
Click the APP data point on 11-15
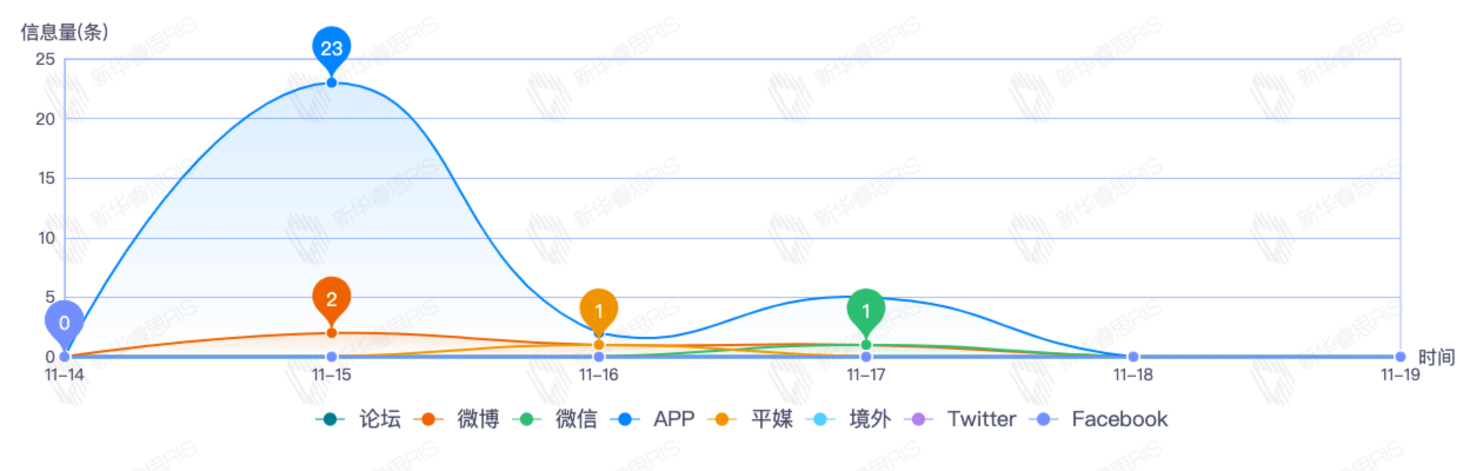tap(331, 83)
